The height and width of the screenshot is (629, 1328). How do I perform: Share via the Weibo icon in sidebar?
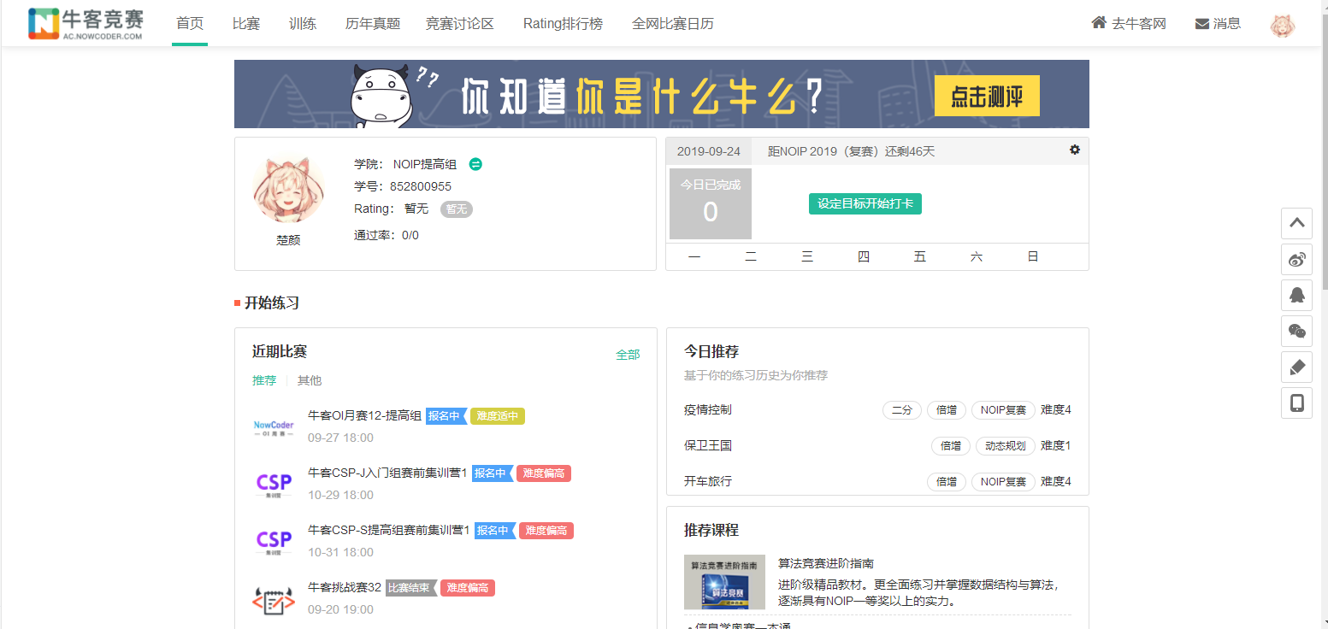[1296, 260]
